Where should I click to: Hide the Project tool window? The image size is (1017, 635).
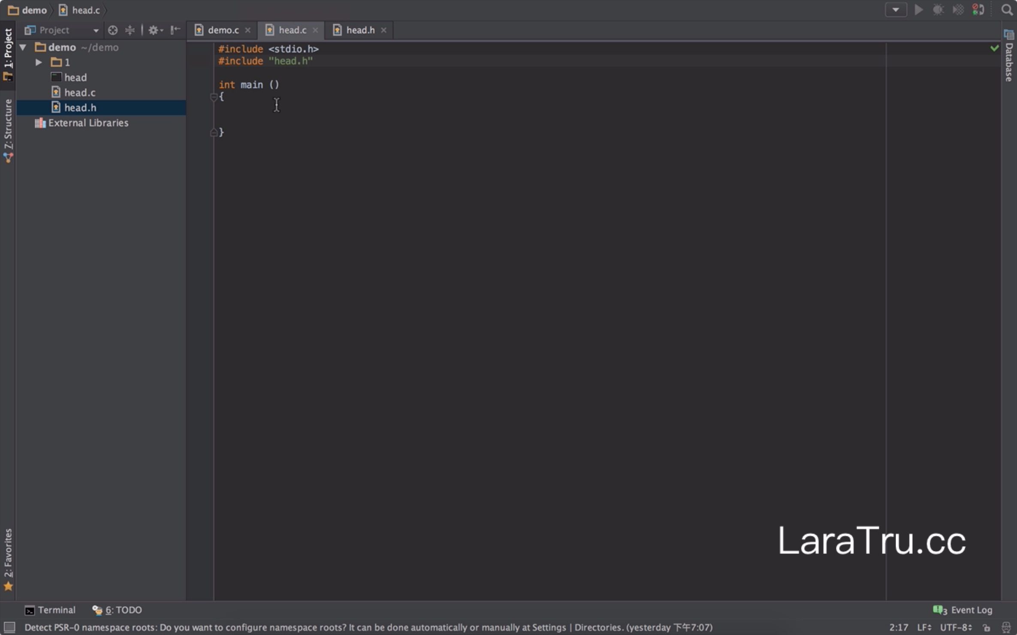tap(175, 30)
